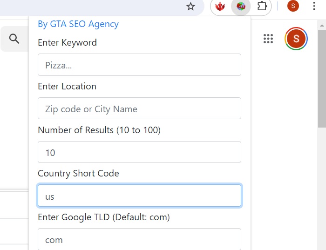
Task: Open the red bird-shaped extension icon
Action: [220, 7]
